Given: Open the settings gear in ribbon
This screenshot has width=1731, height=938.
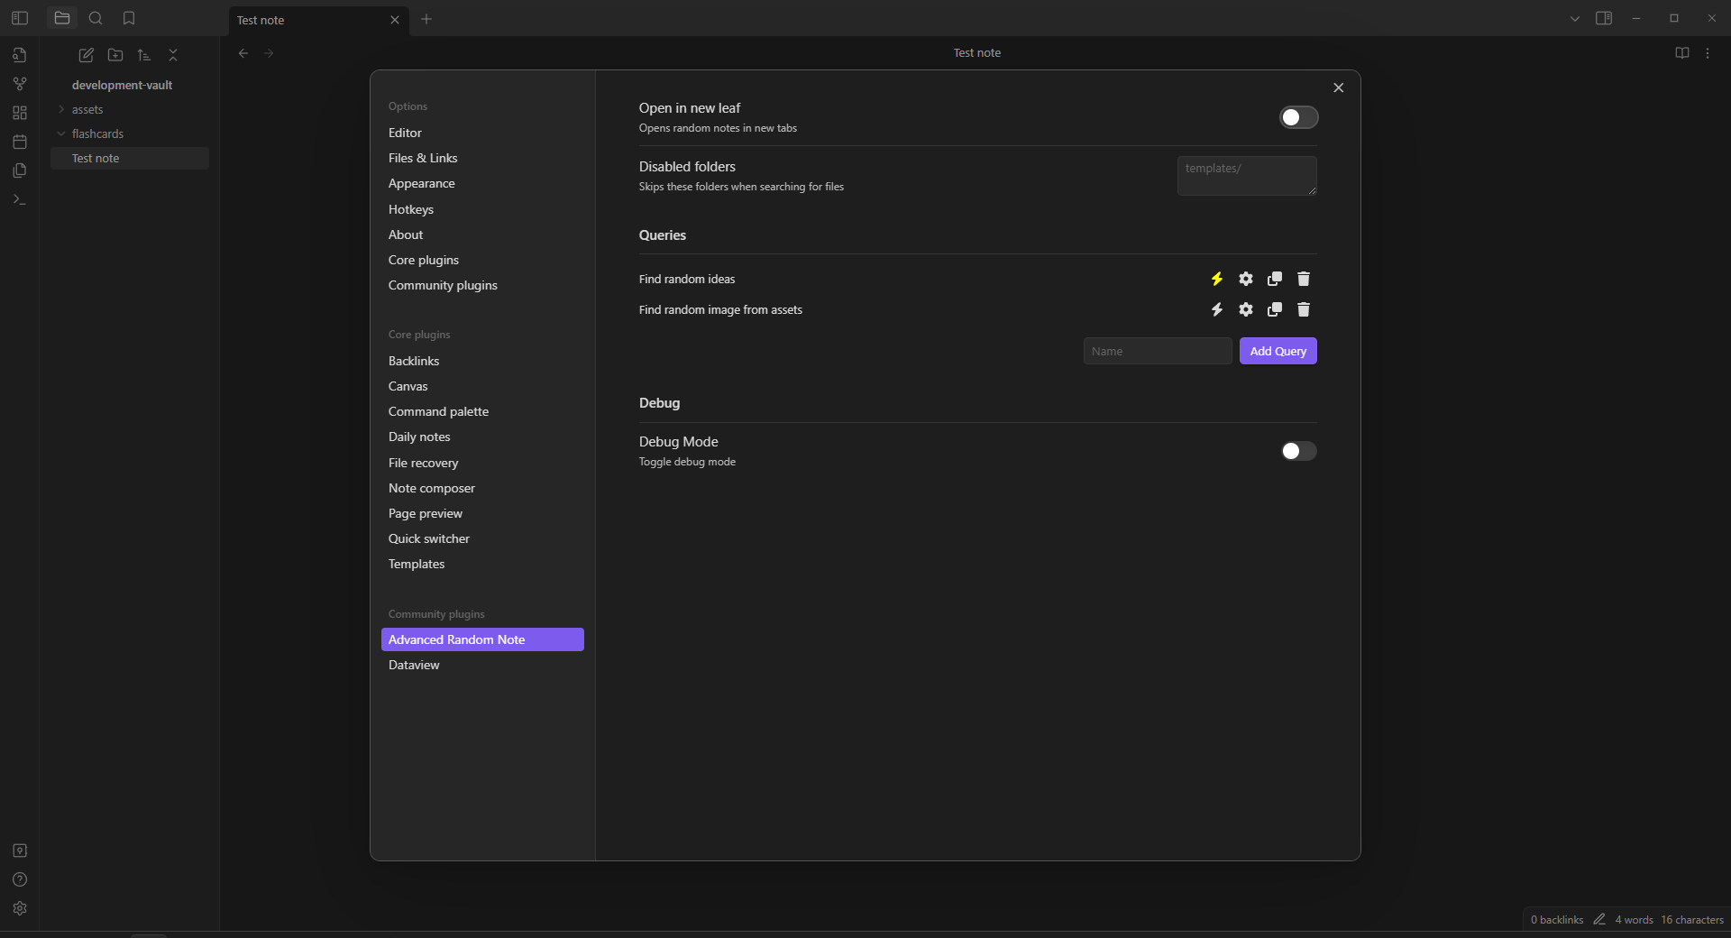Looking at the screenshot, I should click(x=20, y=908).
